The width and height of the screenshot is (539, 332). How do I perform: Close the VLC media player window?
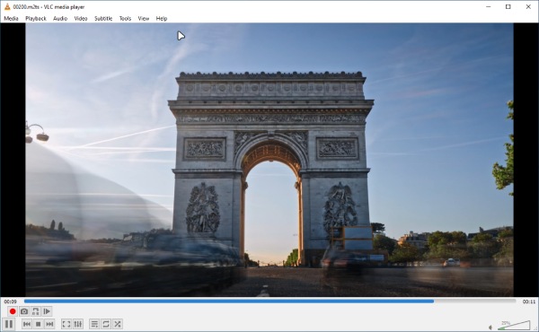click(x=528, y=6)
